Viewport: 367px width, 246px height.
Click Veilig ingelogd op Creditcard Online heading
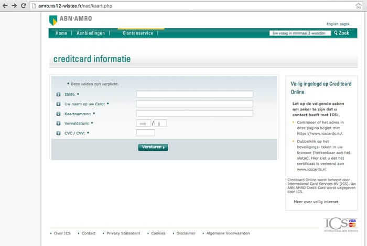[321, 88]
